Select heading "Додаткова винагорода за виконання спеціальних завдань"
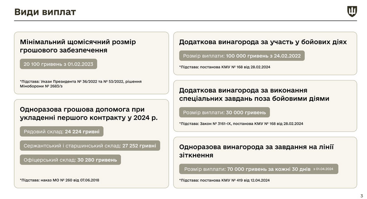The height and width of the screenshot is (199, 367). [x=254, y=94]
